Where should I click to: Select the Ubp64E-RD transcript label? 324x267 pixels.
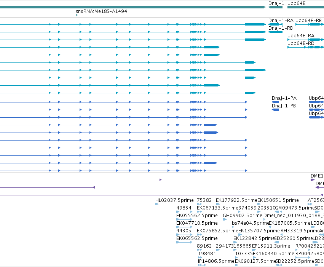pos(301,43)
